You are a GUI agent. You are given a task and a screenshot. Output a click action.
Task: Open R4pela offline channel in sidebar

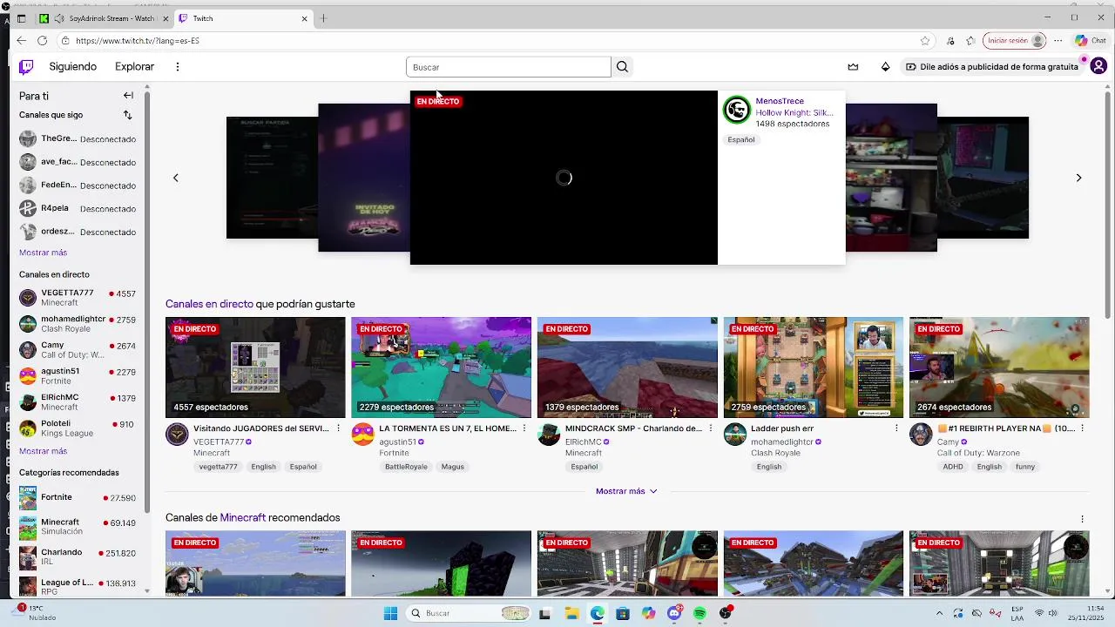[x=78, y=209]
